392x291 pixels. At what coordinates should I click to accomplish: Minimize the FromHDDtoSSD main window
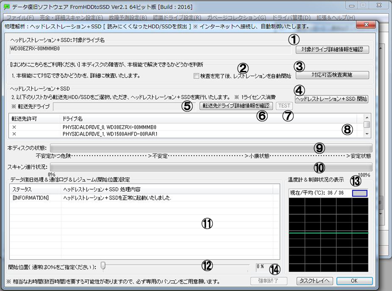click(352, 5)
